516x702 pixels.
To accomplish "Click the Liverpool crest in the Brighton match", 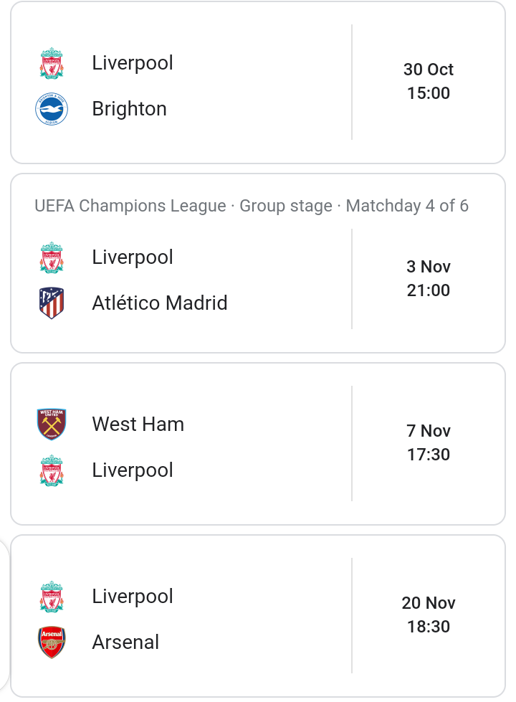I will (52, 63).
